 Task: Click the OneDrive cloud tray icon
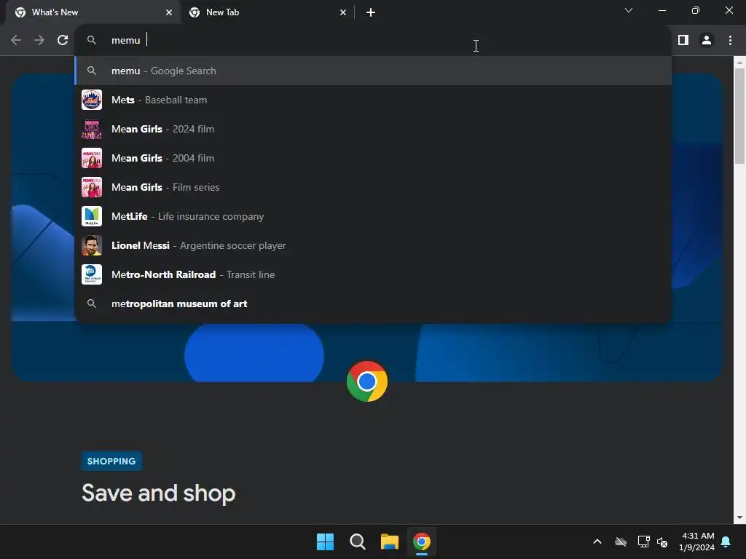click(x=621, y=542)
